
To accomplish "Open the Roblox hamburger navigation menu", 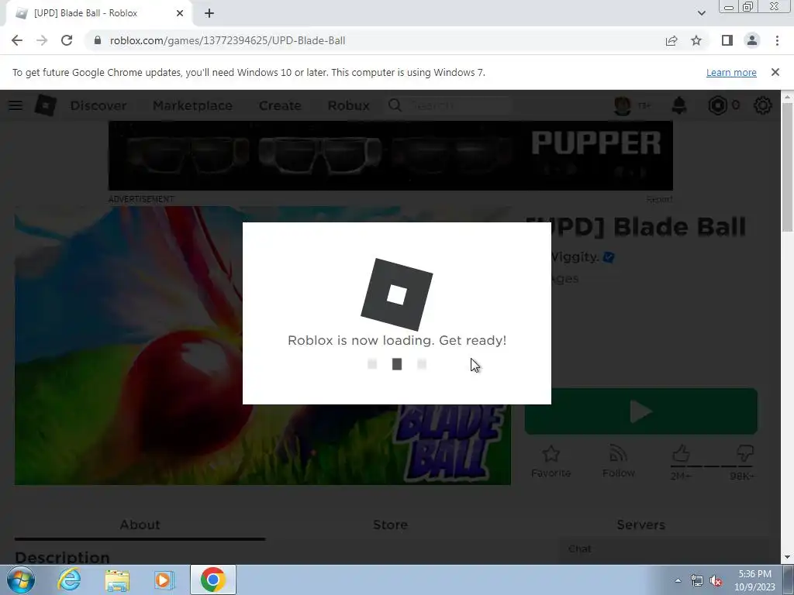I will coord(16,105).
